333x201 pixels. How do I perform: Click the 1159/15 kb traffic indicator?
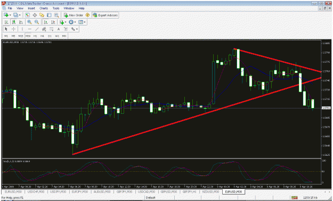pyautogui.click(x=310, y=198)
